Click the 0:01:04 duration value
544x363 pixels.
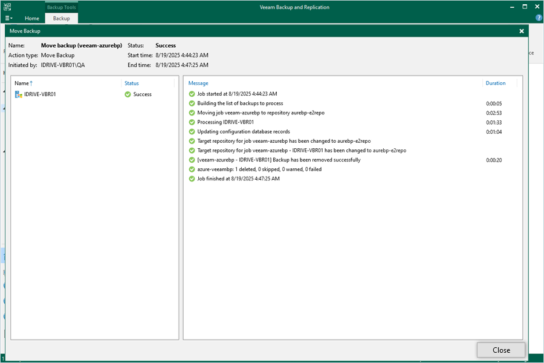pos(494,132)
